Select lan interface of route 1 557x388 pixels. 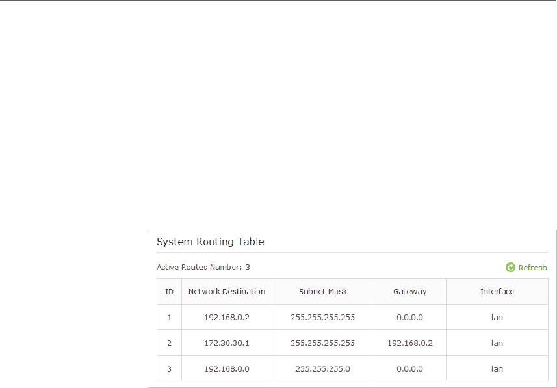coord(497,317)
